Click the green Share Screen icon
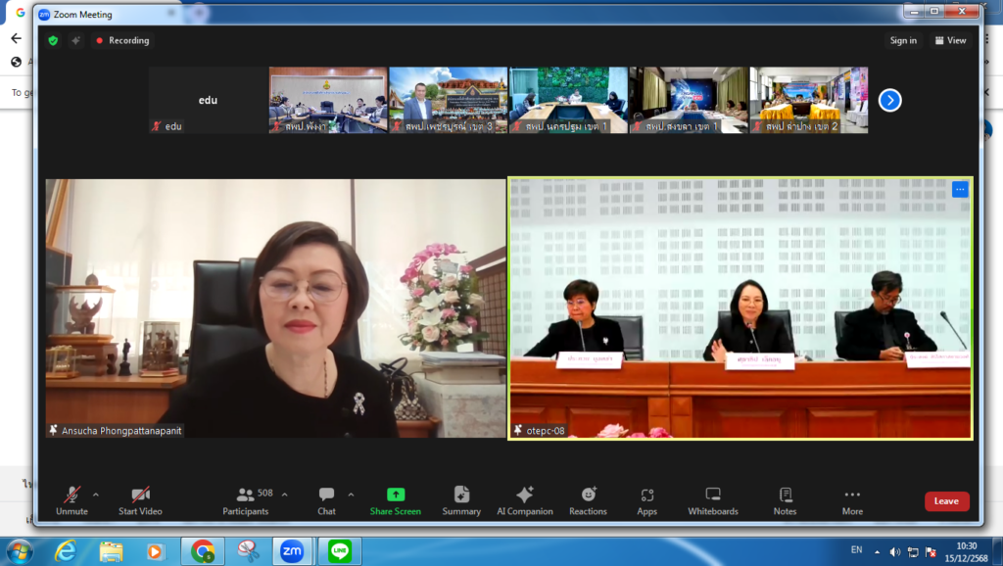This screenshot has height=566, width=1003. pyautogui.click(x=395, y=495)
